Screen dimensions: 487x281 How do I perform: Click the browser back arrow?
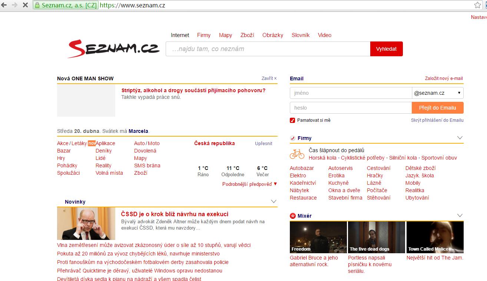point(4,5)
